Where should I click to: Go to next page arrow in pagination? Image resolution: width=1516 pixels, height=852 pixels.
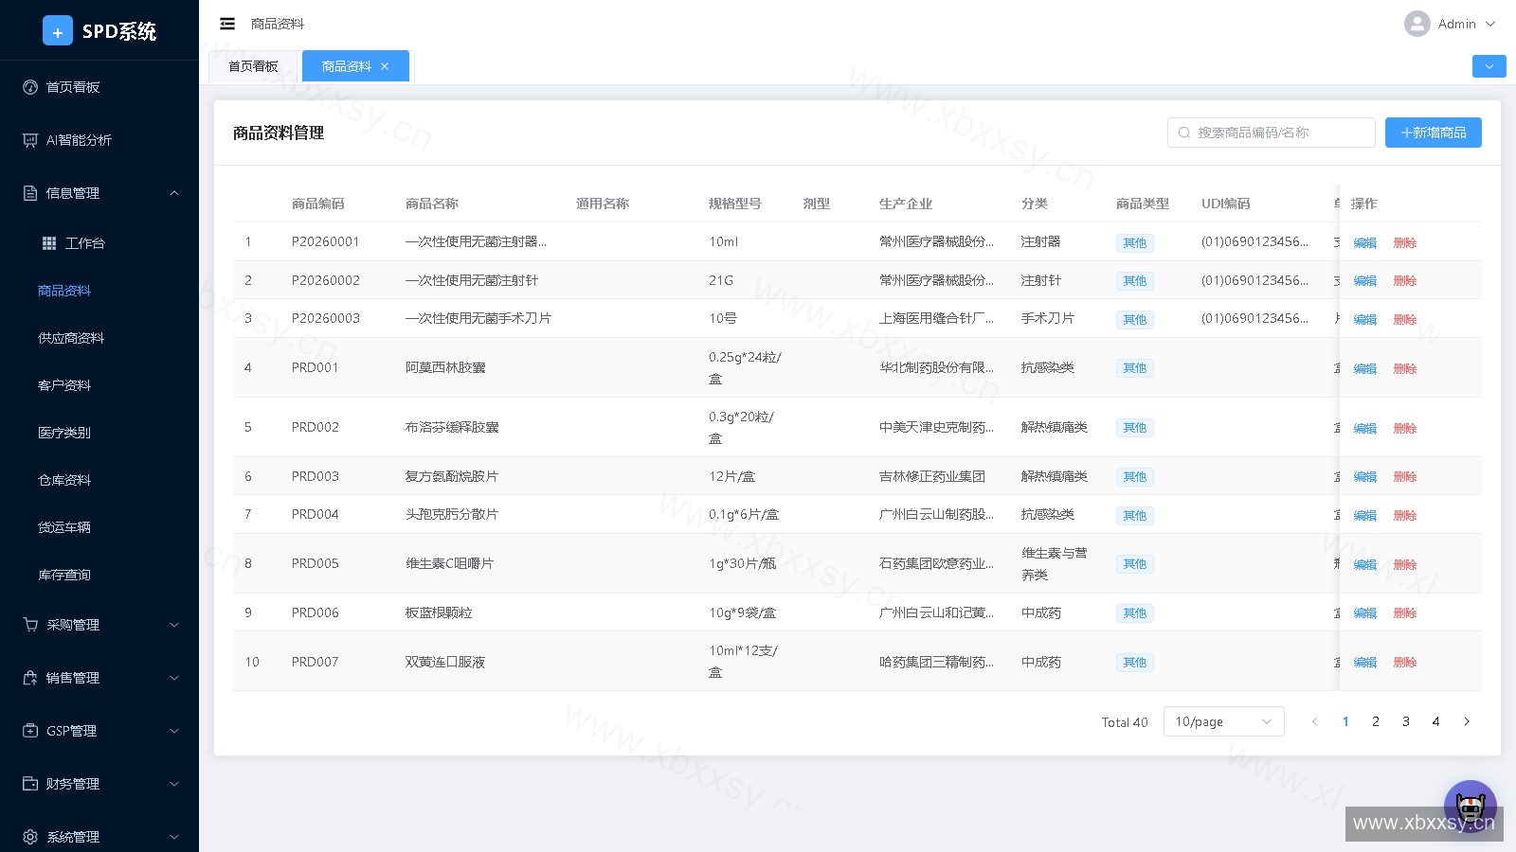pos(1467,721)
